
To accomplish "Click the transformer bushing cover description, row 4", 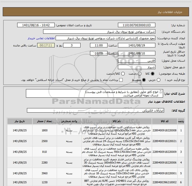I will point(117,163).
